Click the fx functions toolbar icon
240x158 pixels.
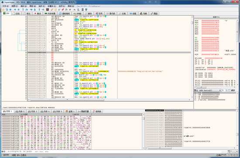pos(66,10)
